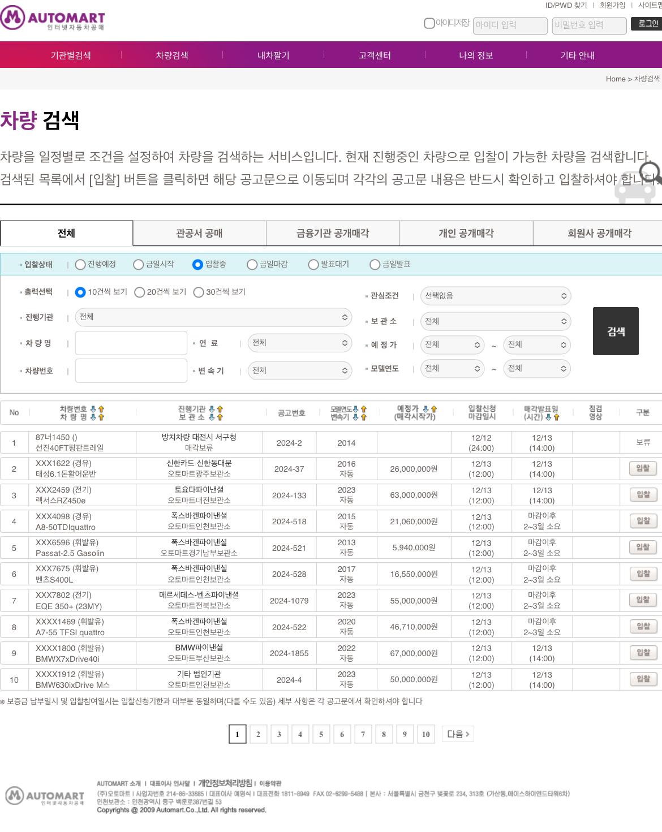Open the 모델연도 end dropdown
662x832 pixels.
click(x=537, y=369)
